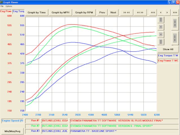Image resolution: width=180 pixels, height=135 pixels.
Task: Click the horizontal zoom-out expand arrows button
Action: pos(140,12)
